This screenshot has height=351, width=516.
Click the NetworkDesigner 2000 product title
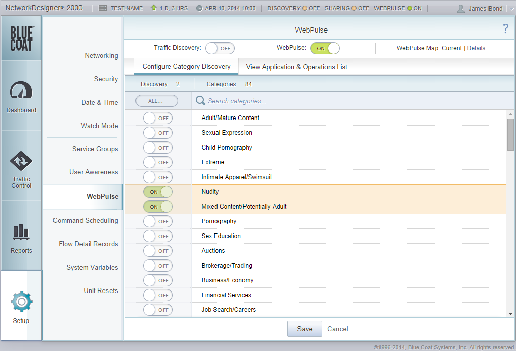point(44,8)
